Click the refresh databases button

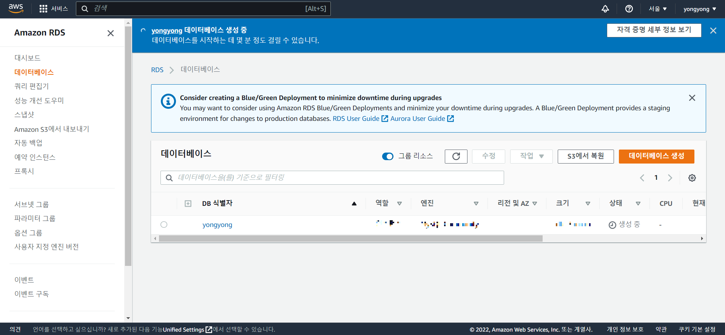point(456,156)
